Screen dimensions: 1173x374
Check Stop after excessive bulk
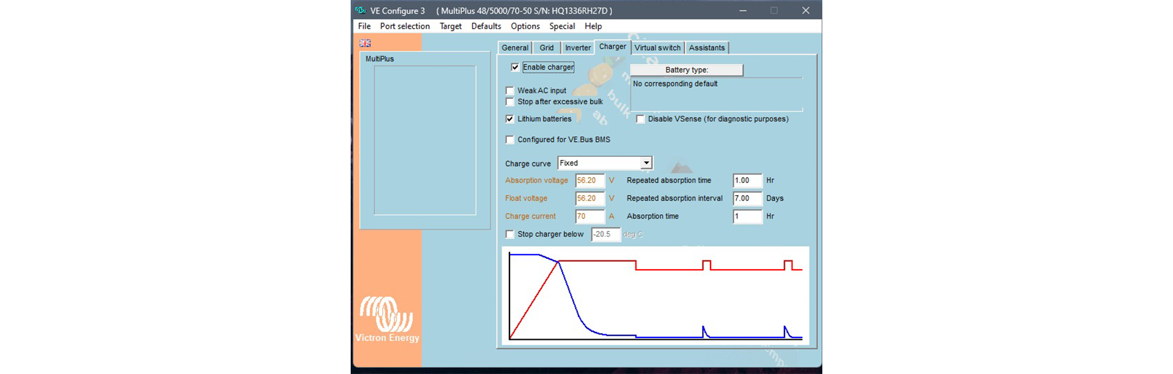coord(510,102)
